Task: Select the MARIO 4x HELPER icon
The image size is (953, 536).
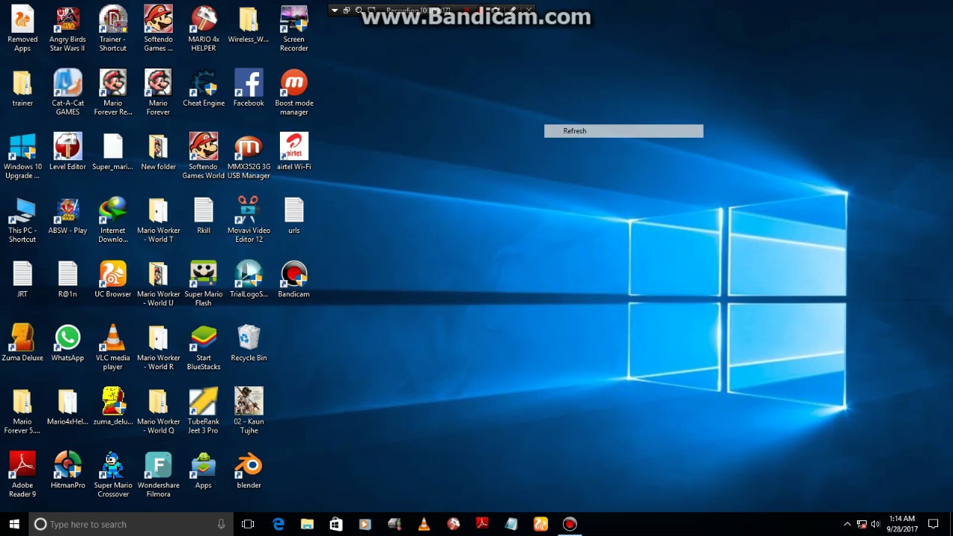Action: tap(203, 30)
